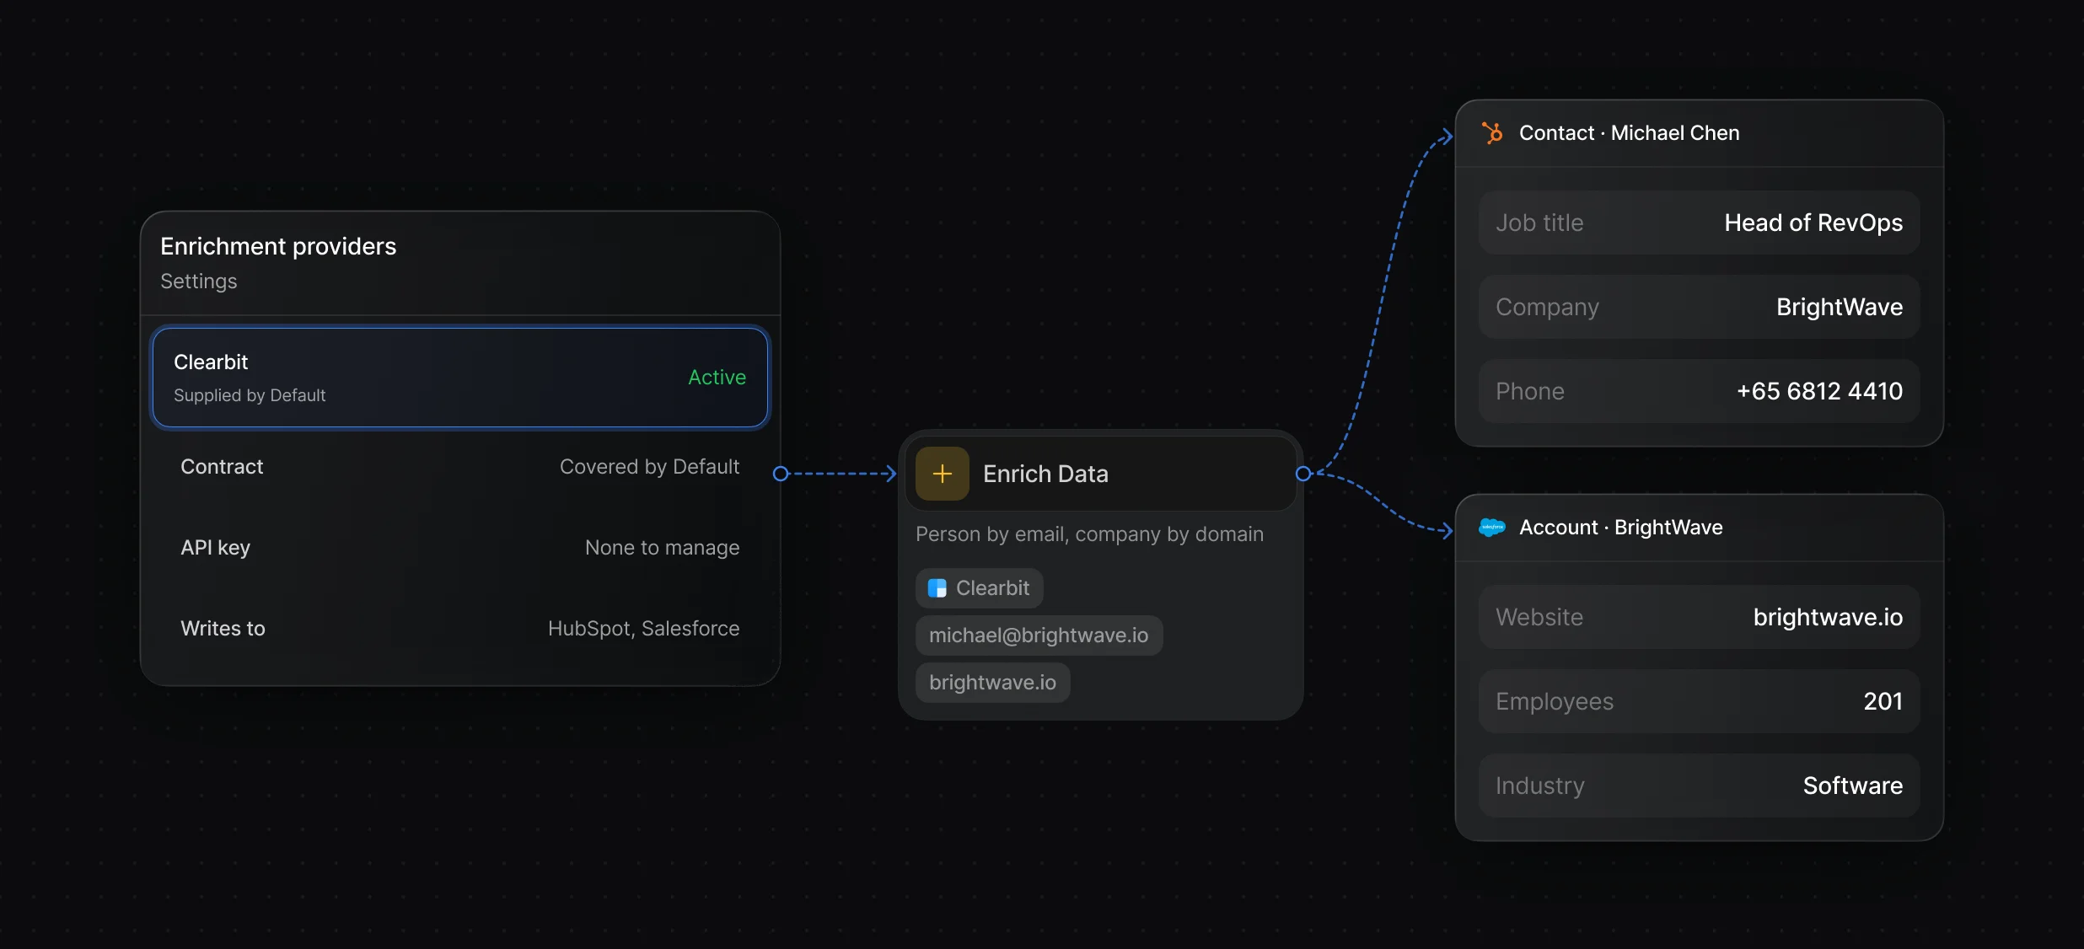
Task: Click the 'Account · BrightWave' card header
Action: pos(1700,528)
